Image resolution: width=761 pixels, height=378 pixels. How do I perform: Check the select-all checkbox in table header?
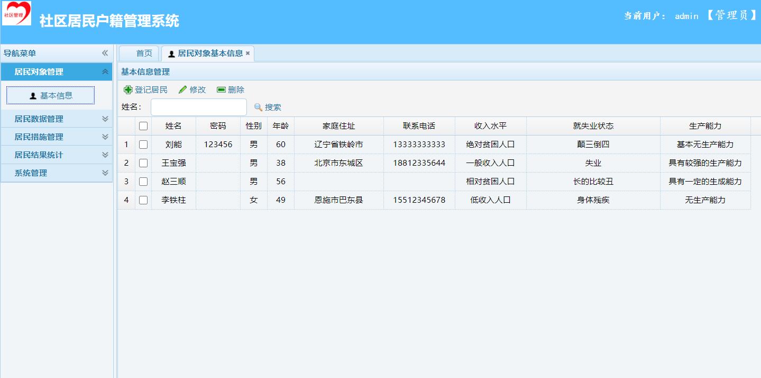coord(143,125)
